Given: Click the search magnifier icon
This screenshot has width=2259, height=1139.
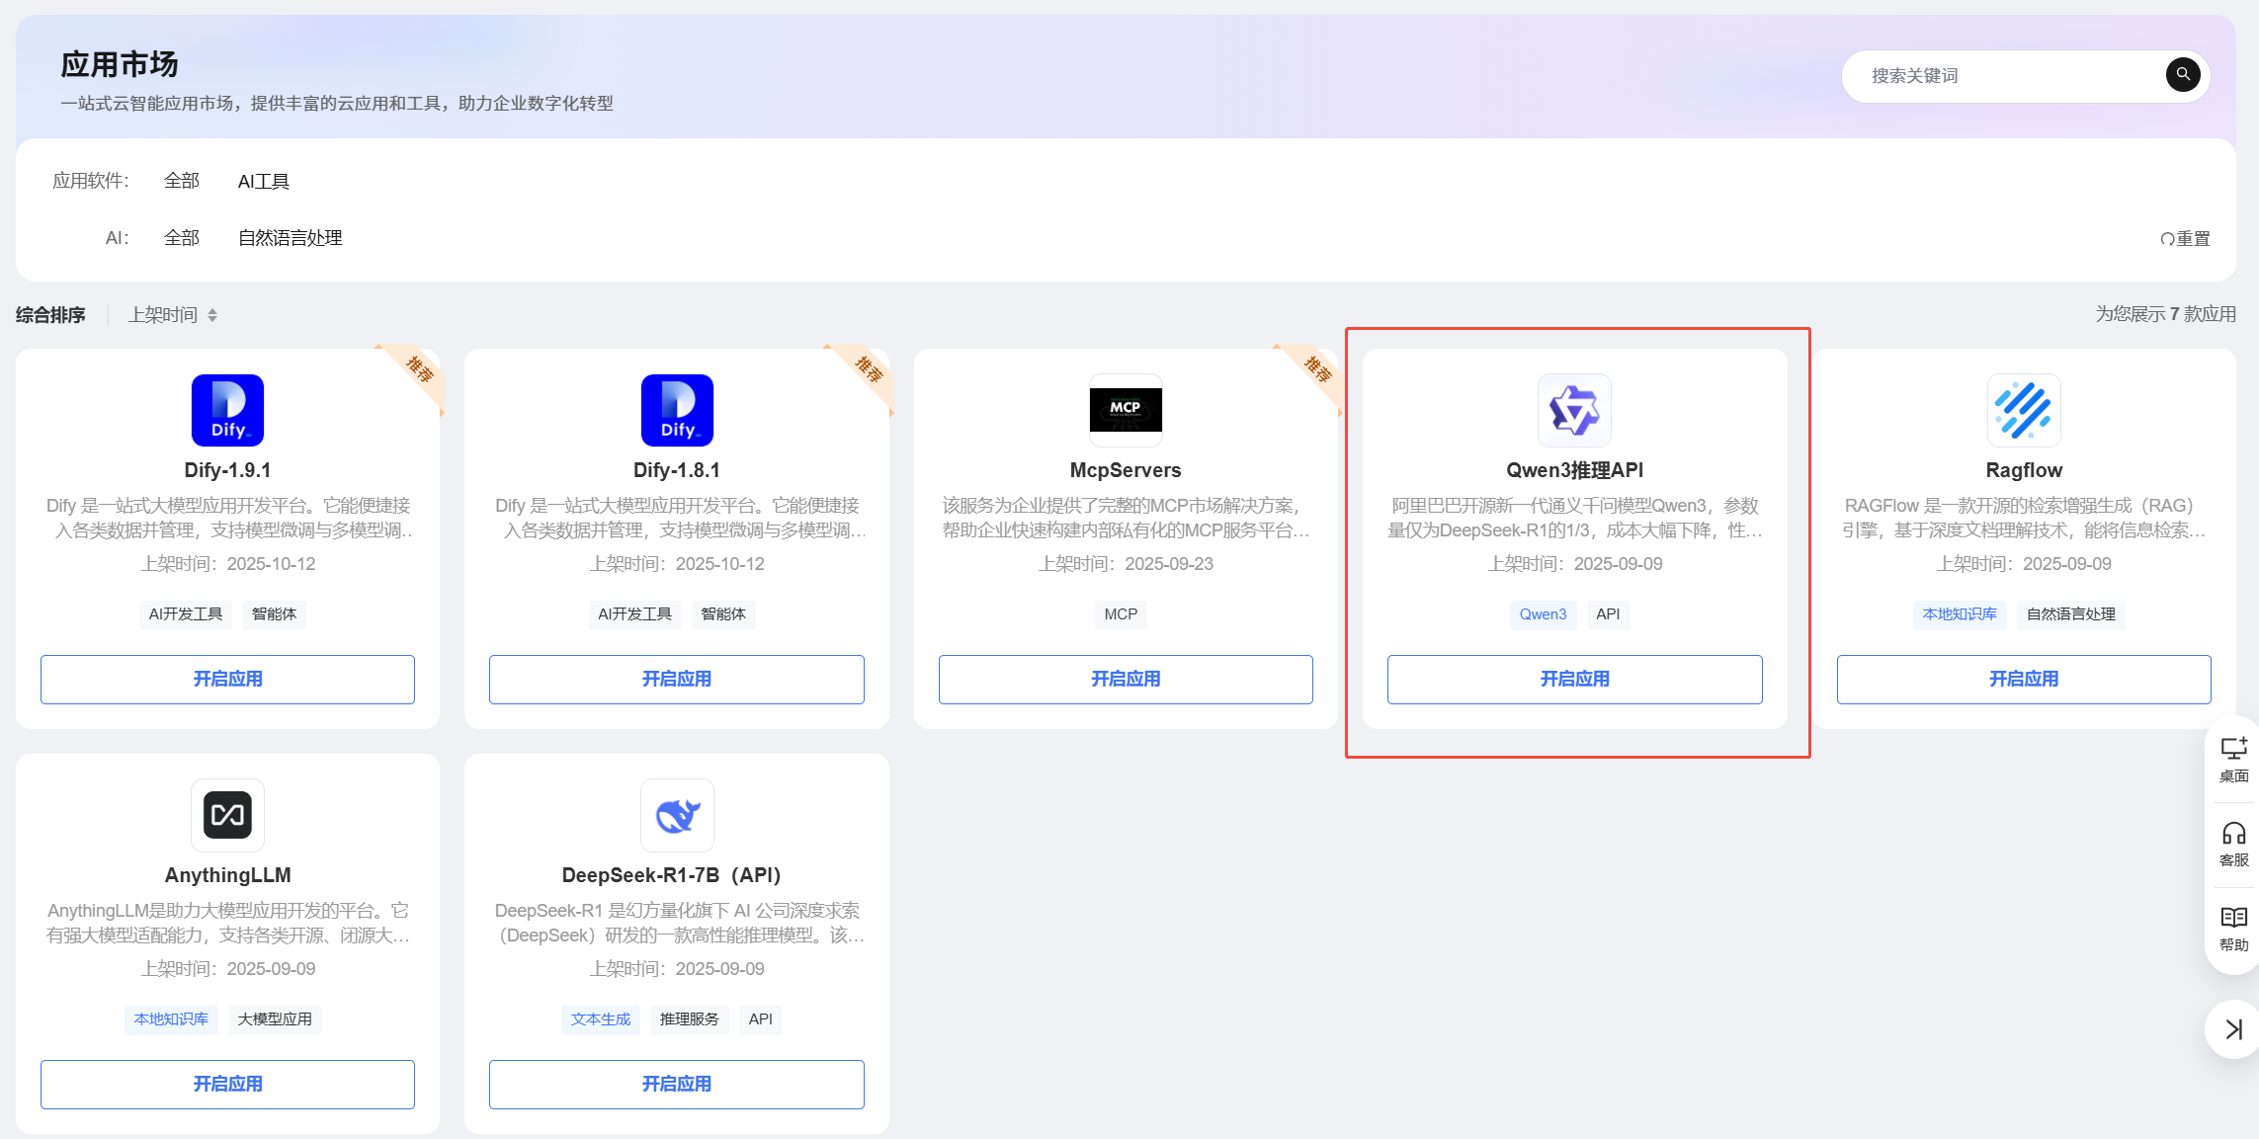Looking at the screenshot, I should click(2182, 75).
